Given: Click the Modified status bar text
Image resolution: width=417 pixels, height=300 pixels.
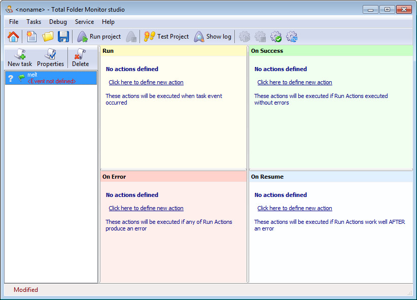Looking at the screenshot, I should pyautogui.click(x=26, y=290).
